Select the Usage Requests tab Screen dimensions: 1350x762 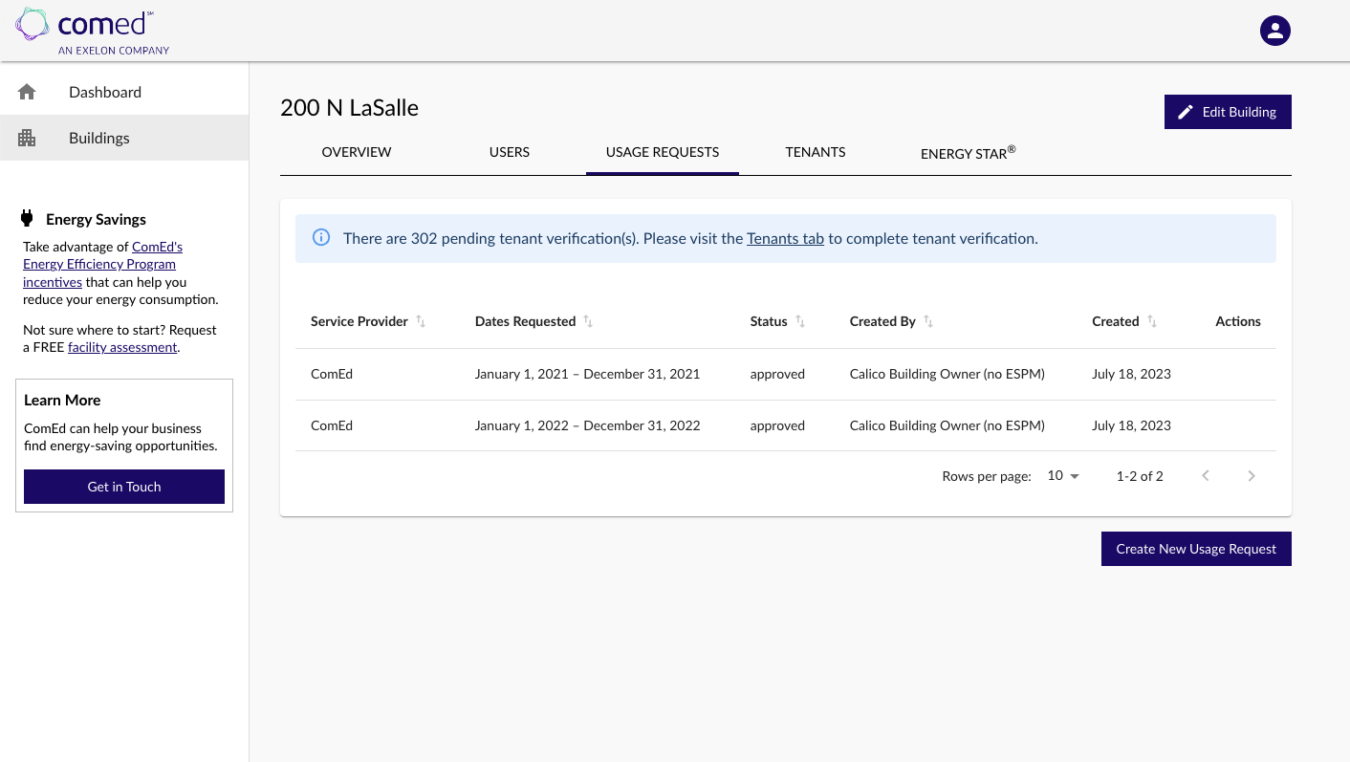click(663, 152)
